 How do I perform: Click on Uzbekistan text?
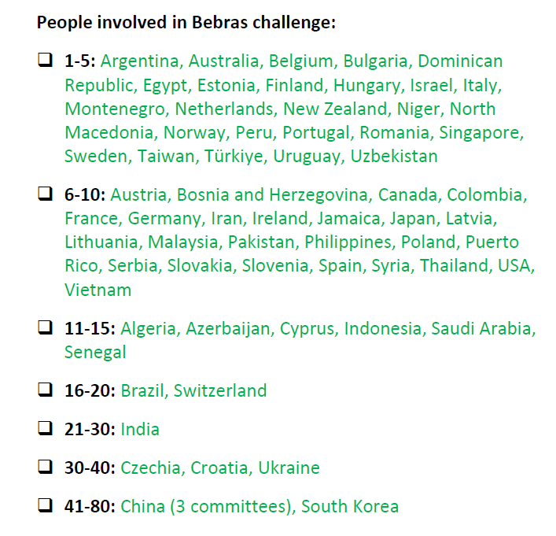394,156
